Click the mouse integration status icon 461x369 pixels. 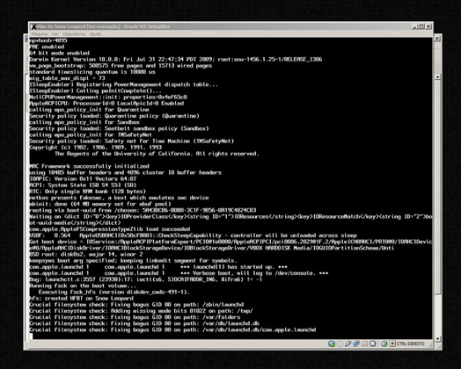(x=384, y=344)
